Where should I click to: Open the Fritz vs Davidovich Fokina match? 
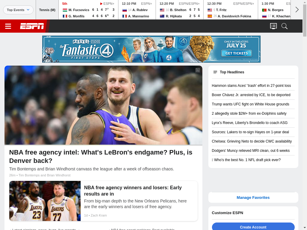pos(231,10)
